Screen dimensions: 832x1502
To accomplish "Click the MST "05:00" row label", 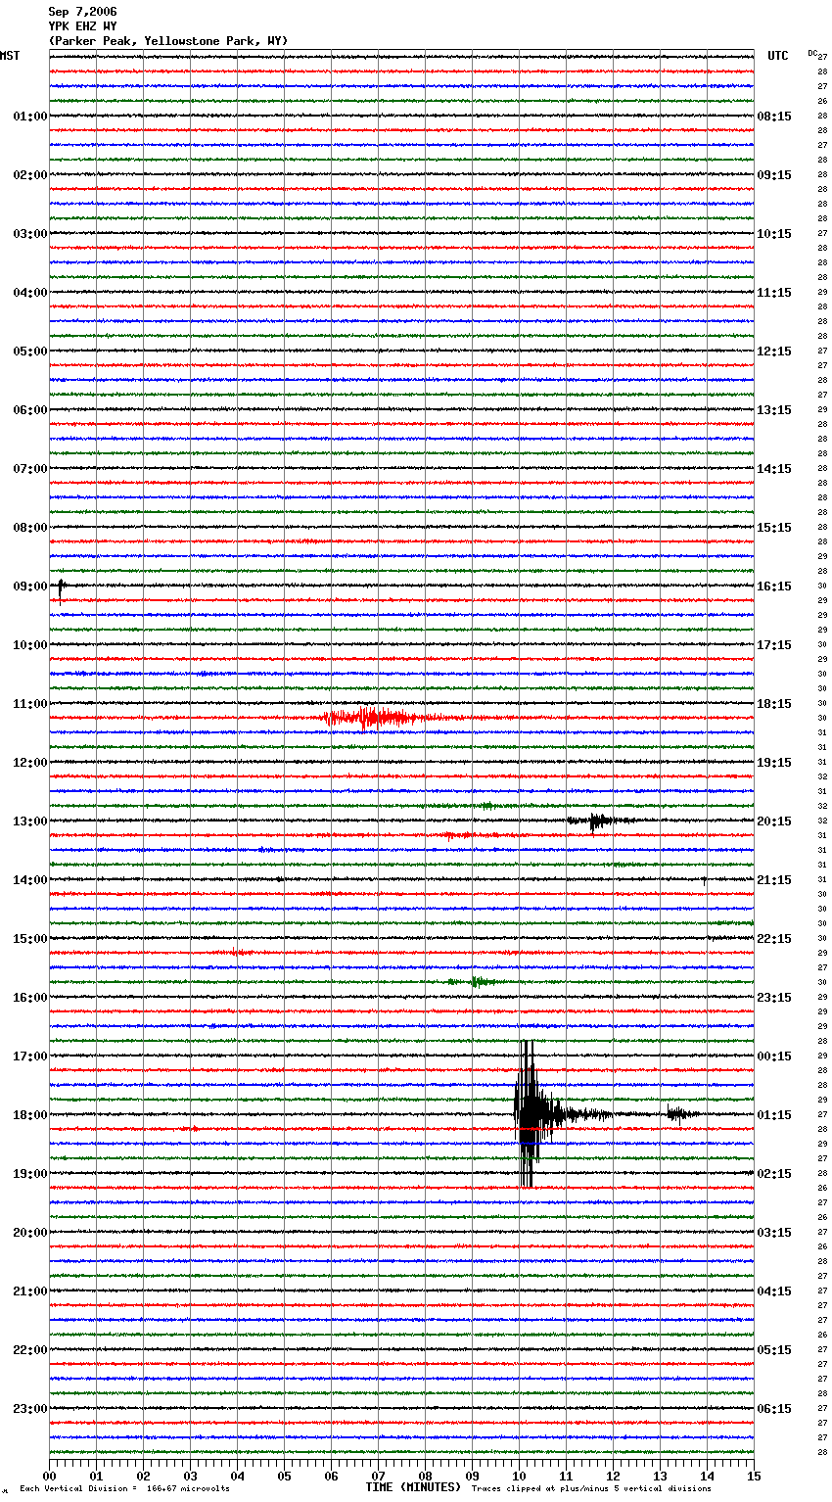I will coord(30,352).
